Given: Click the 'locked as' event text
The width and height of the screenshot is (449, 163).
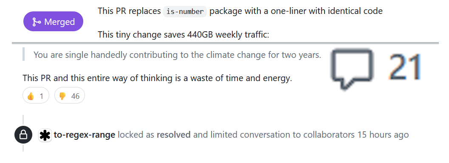Looking at the screenshot, I should (136, 135).
